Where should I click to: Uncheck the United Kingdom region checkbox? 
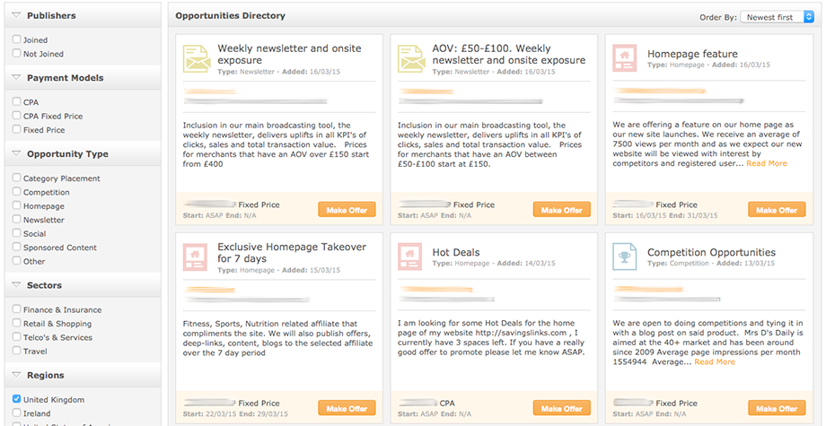click(17, 399)
